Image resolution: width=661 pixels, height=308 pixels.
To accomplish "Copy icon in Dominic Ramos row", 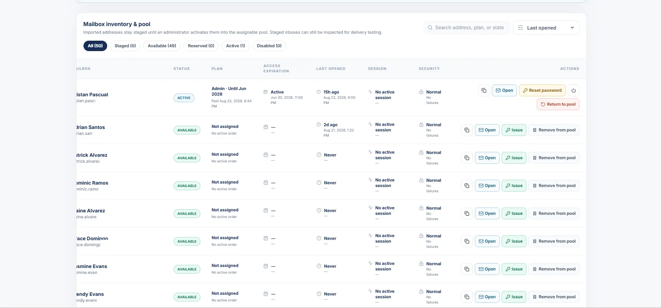I will 467,186.
